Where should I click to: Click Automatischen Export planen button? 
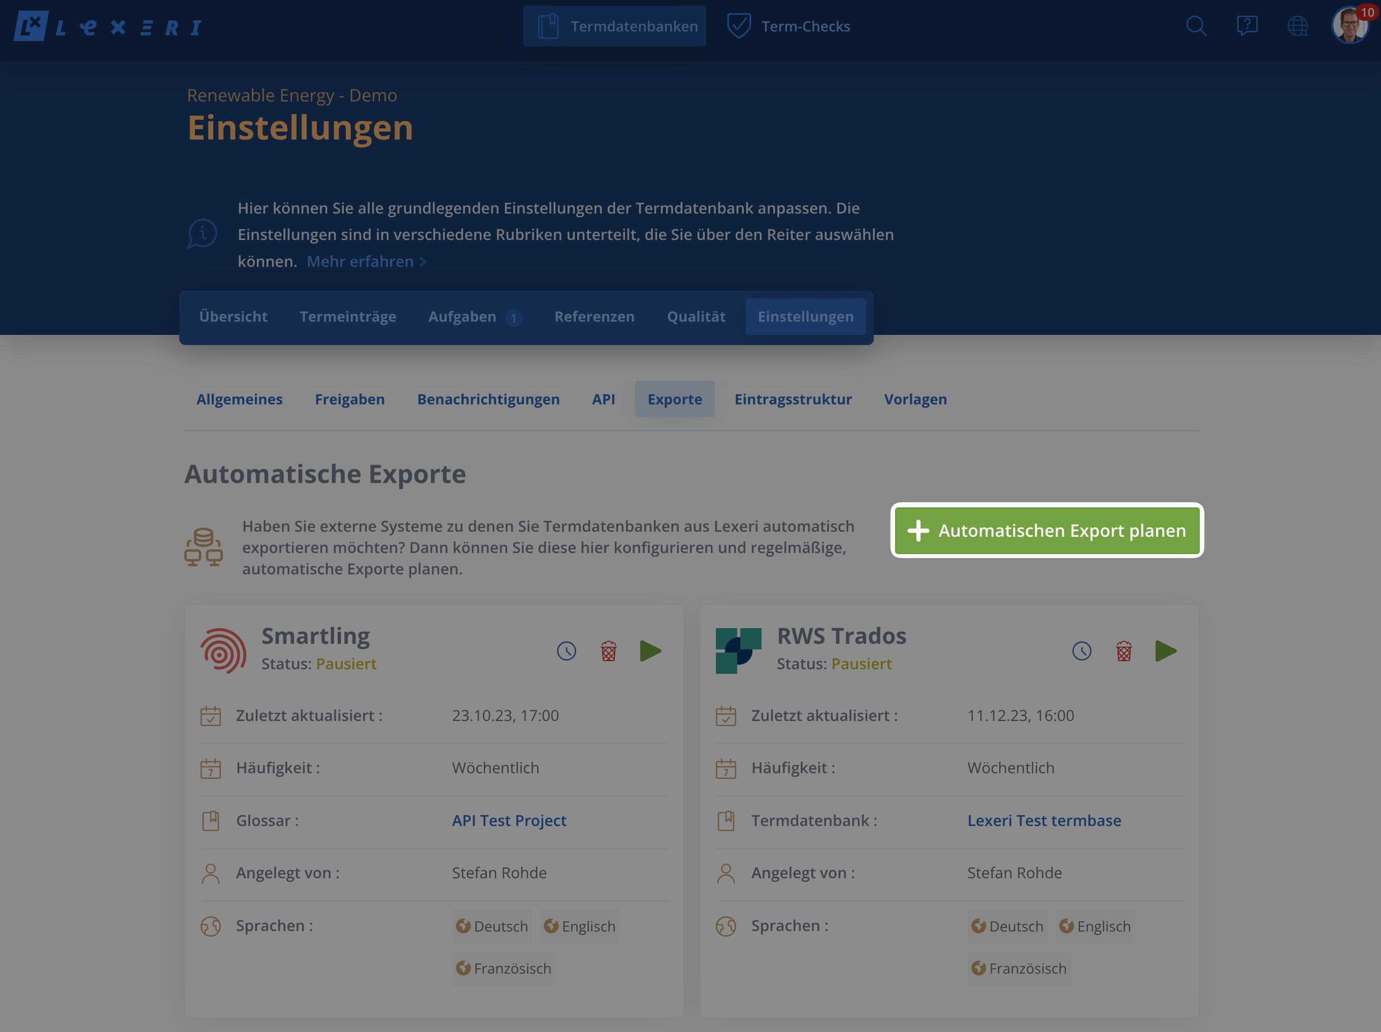[x=1047, y=530]
